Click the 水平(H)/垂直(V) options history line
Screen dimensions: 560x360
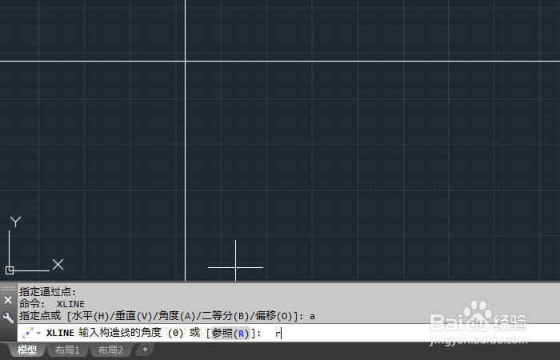167,316
